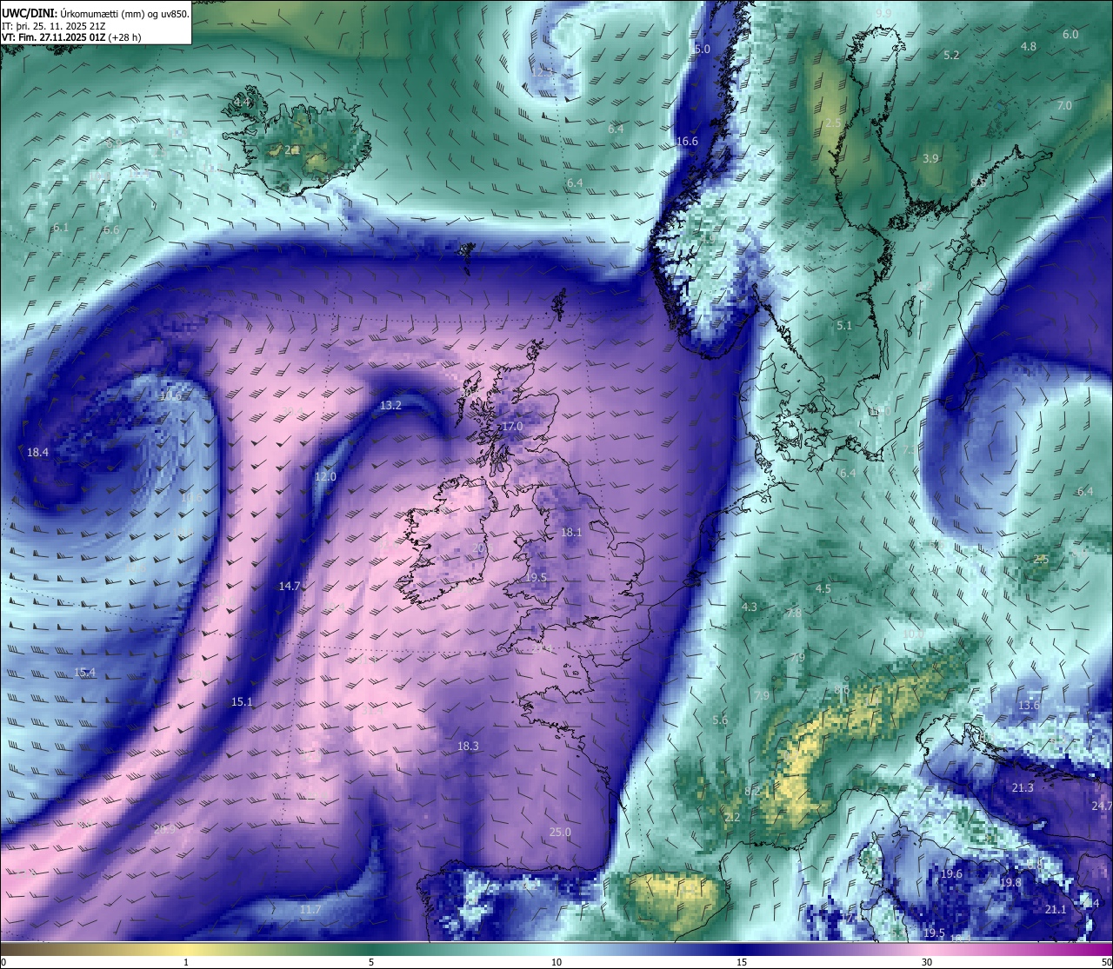This screenshot has height=969, width=1113.
Task: Click the 18.1 value over England
Action: click(571, 533)
